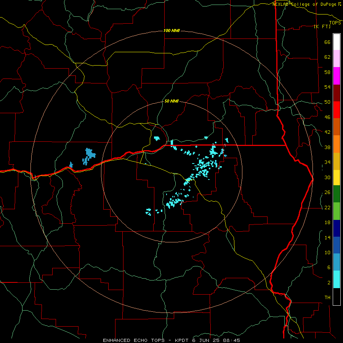Screen dimensions: 343x343
Task: Click the legend value "66"
Action: [327, 42]
